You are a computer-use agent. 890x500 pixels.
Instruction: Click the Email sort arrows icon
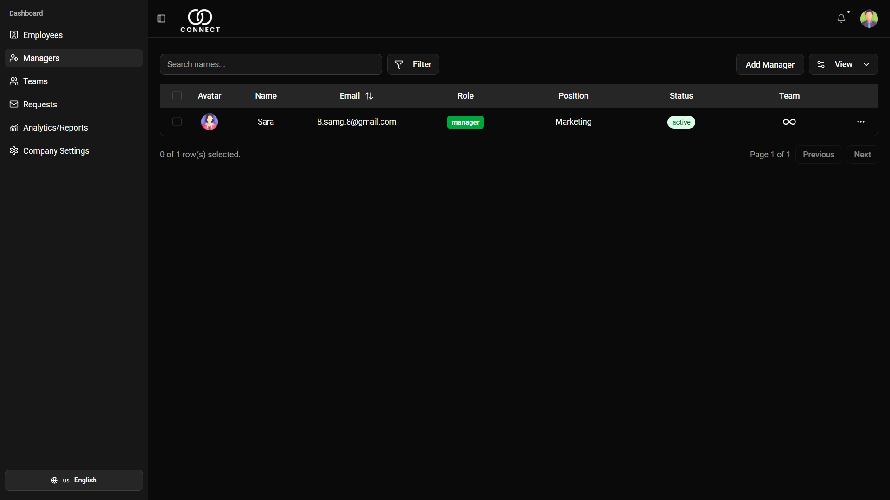[x=369, y=96]
